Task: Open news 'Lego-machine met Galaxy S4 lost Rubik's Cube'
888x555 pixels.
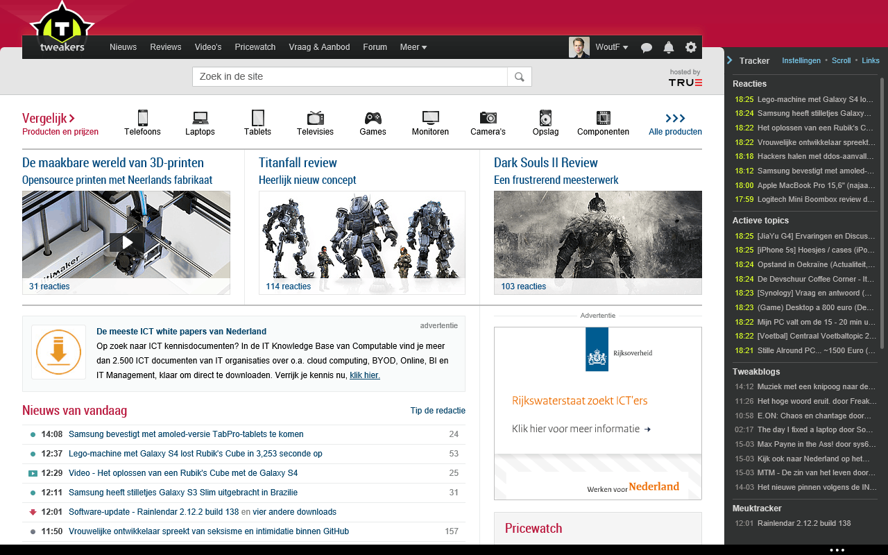Action: click(196, 454)
